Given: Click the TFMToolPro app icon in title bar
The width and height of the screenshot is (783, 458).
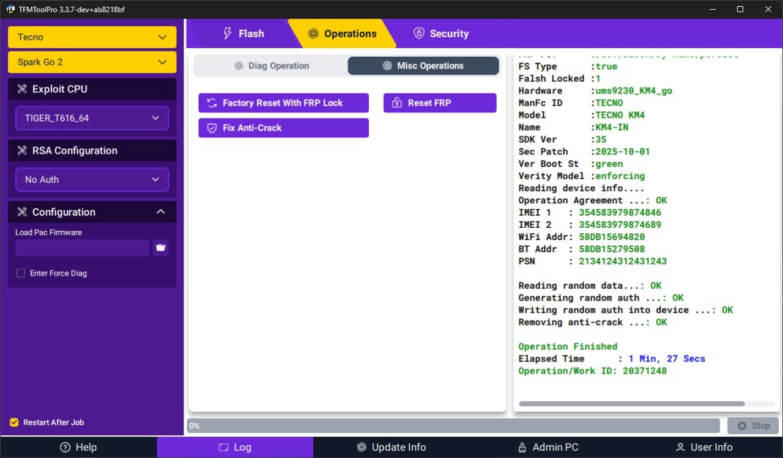Looking at the screenshot, I should pyautogui.click(x=10, y=9).
